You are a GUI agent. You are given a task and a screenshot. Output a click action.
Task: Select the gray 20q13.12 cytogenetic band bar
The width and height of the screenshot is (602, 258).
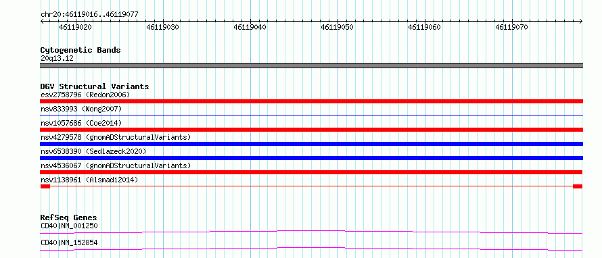311,66
